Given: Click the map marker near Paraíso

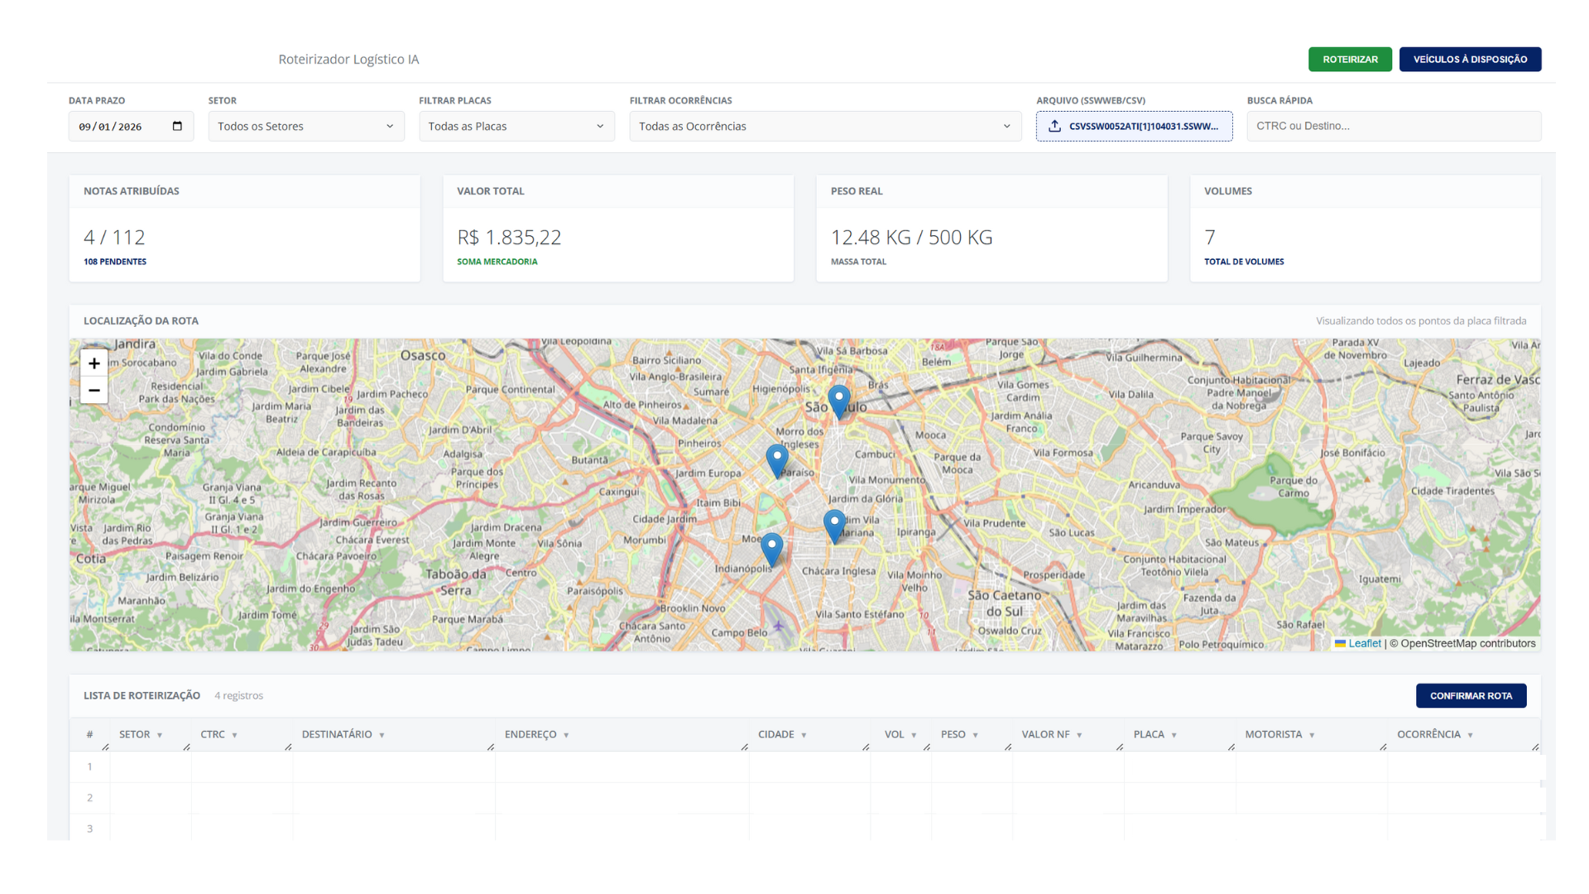Looking at the screenshot, I should 776,459.
